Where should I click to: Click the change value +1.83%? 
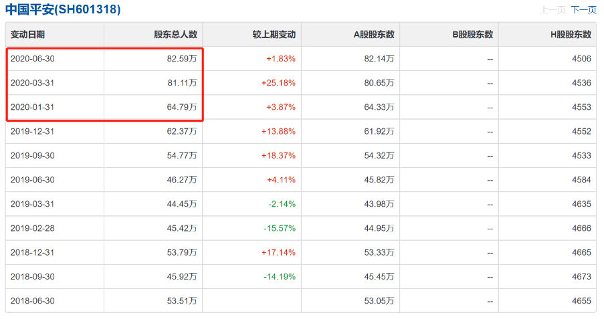[281, 59]
